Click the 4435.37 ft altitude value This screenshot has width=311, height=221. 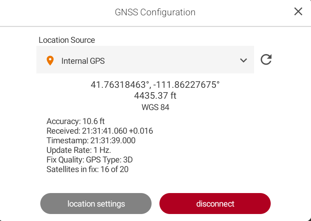(x=155, y=96)
